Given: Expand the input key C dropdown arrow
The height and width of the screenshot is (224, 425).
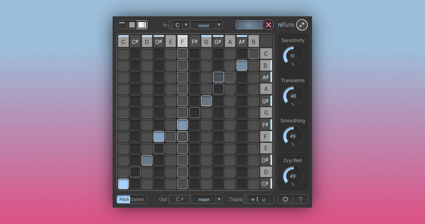Looking at the screenshot, I should [x=186, y=25].
